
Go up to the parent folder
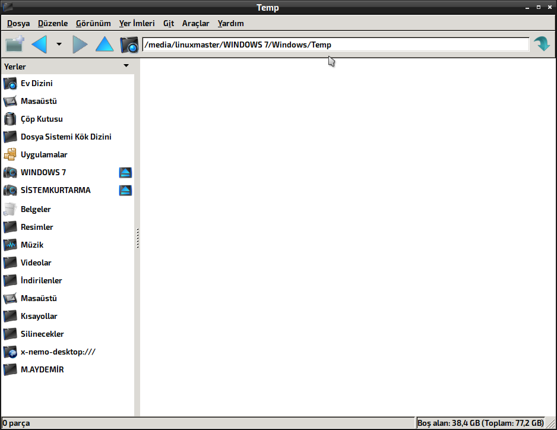[x=105, y=45]
